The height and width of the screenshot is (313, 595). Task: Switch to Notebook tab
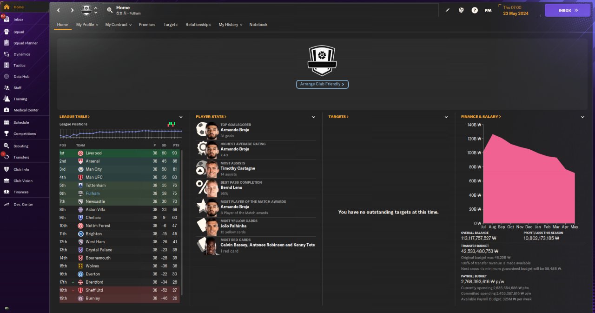pos(258,25)
